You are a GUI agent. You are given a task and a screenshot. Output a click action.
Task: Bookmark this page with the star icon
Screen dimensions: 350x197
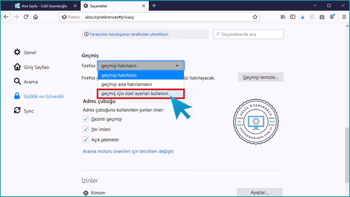click(255, 17)
